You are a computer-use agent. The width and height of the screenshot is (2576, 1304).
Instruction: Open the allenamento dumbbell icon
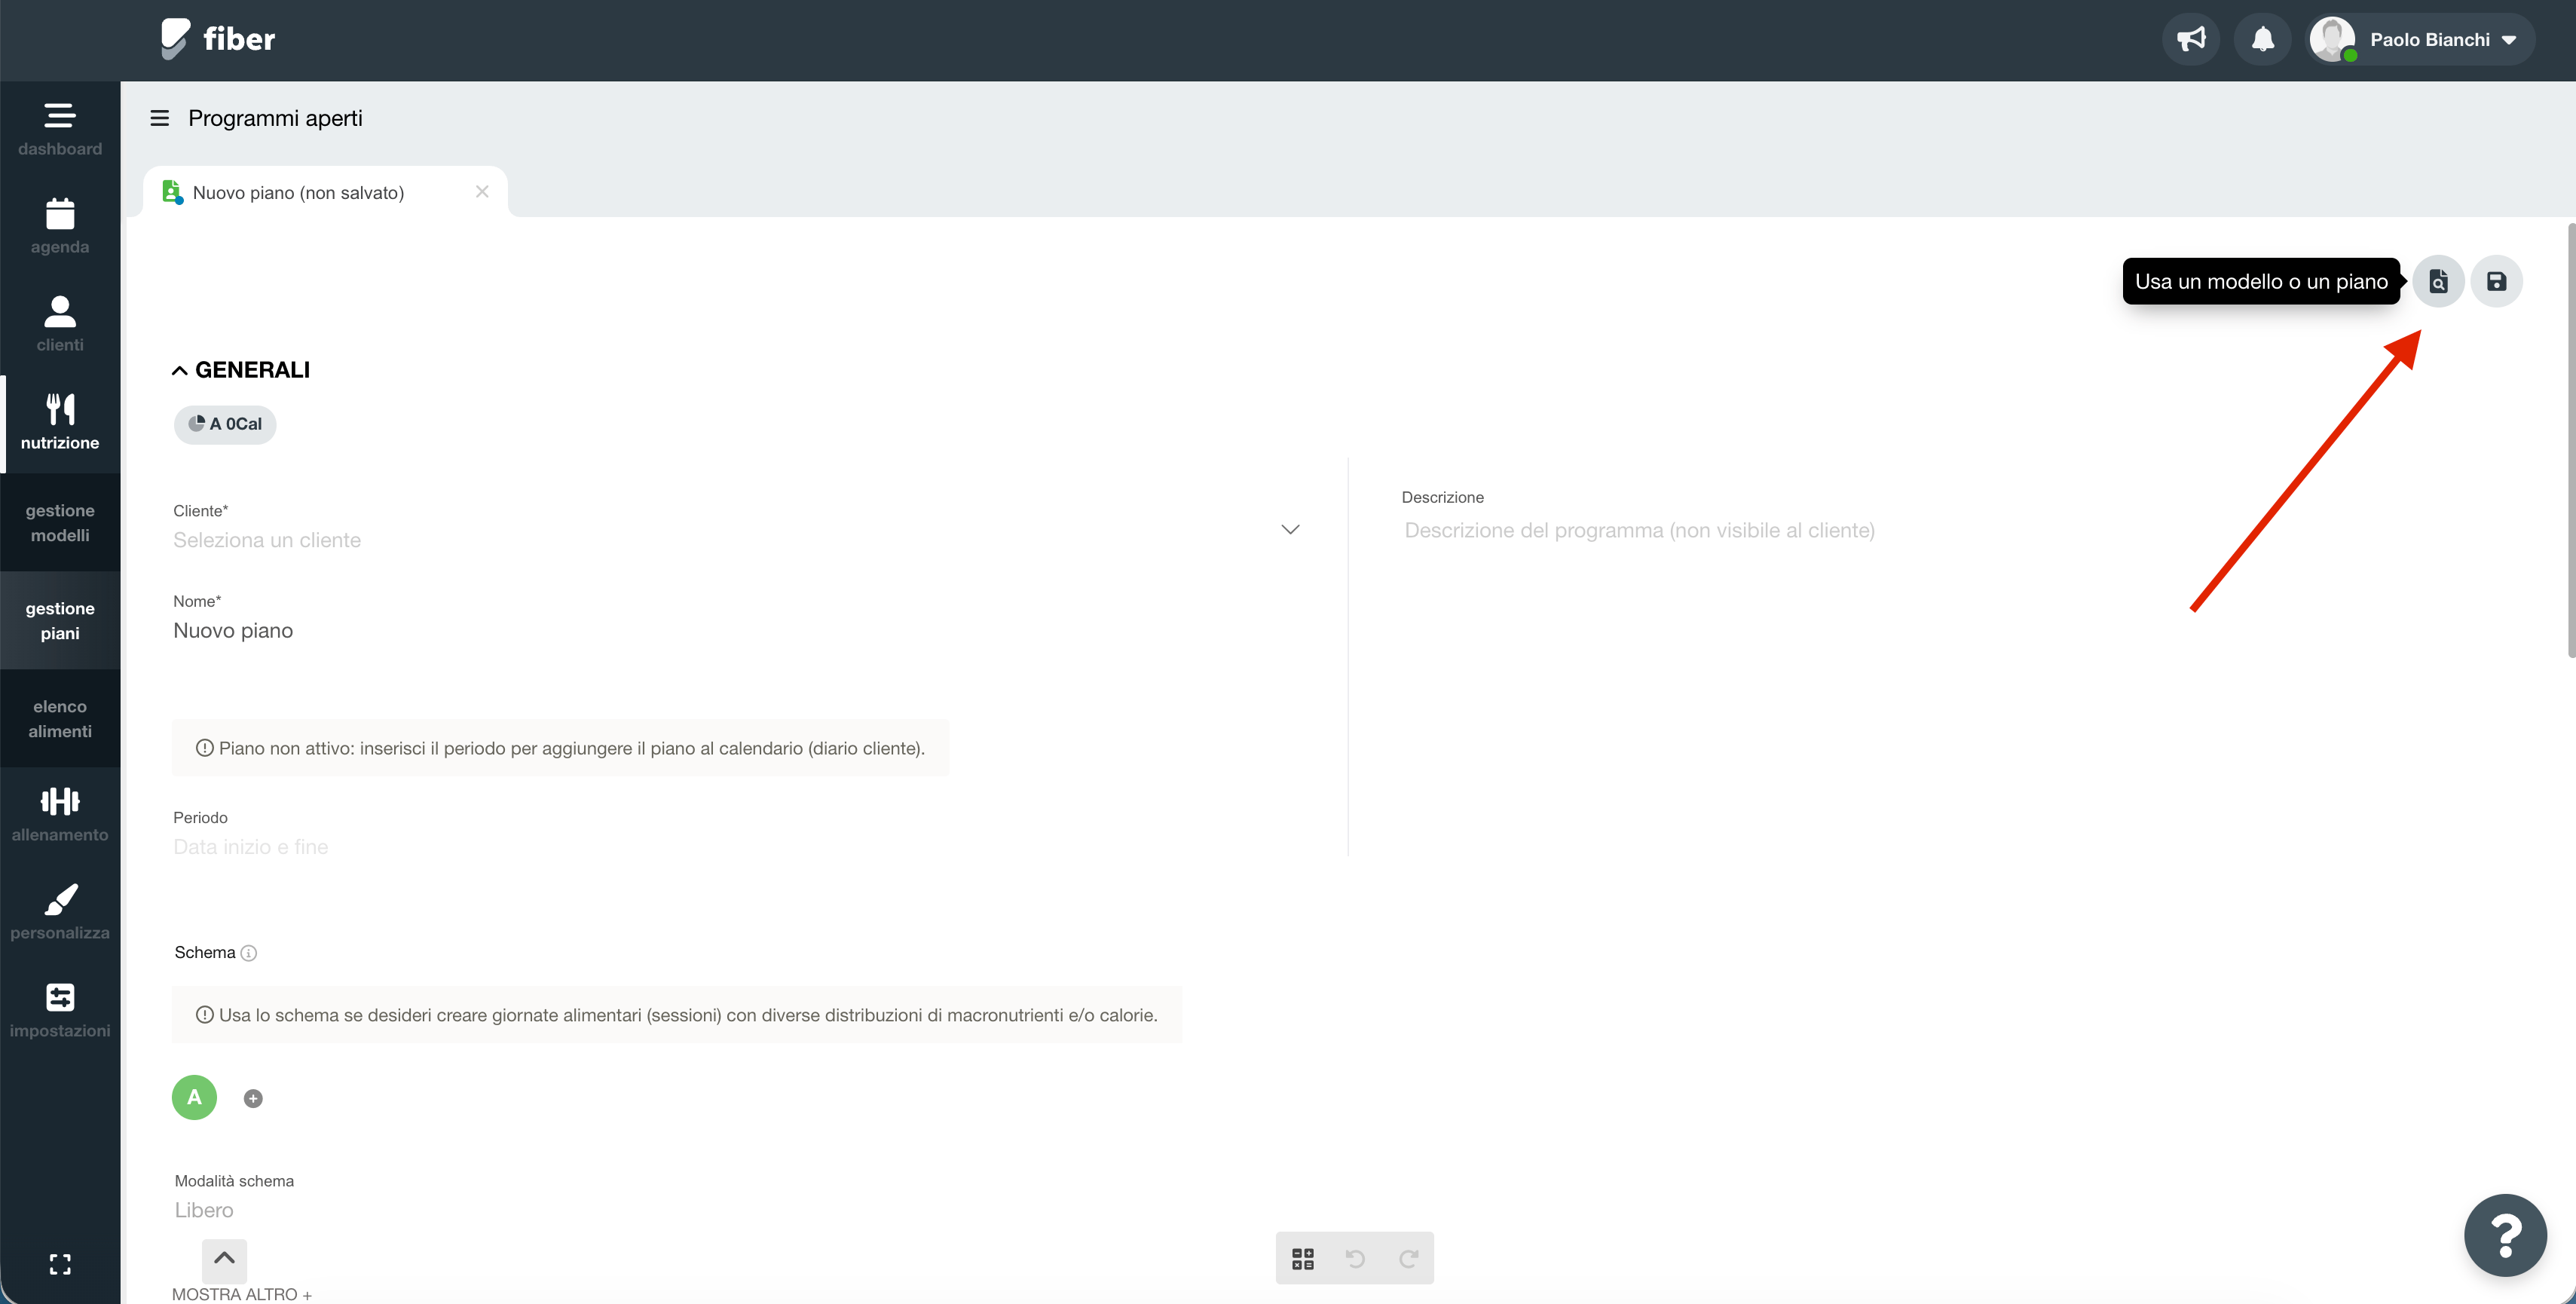60,801
